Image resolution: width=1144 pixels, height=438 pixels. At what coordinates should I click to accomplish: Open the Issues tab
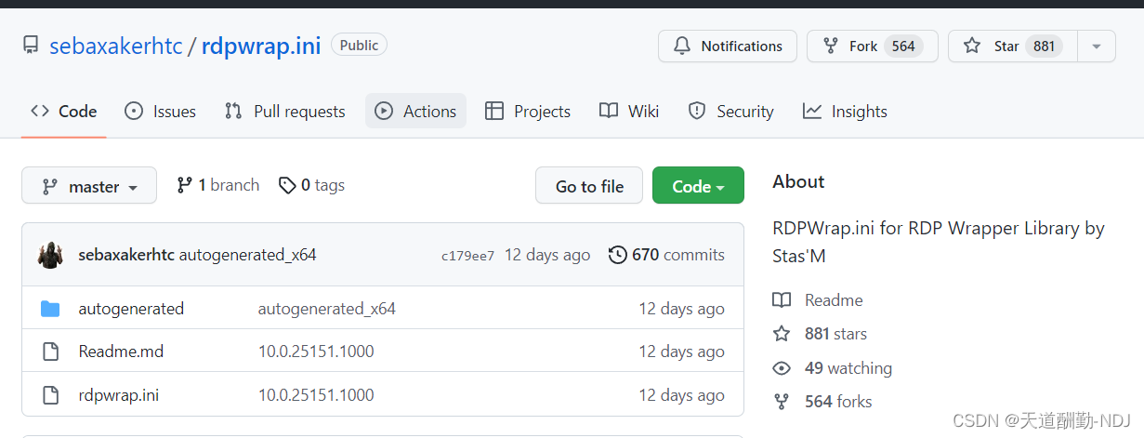click(x=160, y=112)
